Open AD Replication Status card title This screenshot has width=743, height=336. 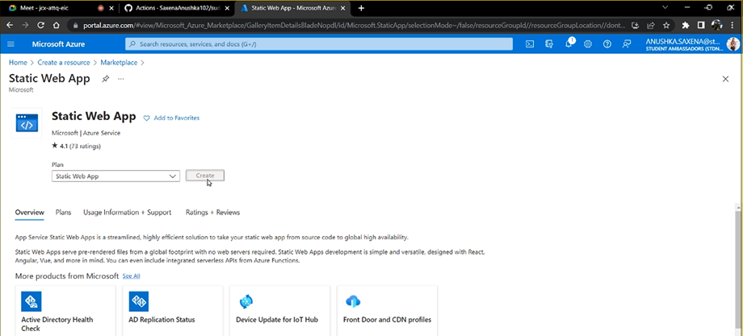pos(162,320)
